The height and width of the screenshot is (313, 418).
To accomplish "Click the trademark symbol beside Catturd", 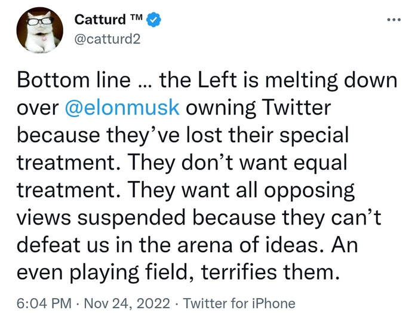I will point(136,18).
